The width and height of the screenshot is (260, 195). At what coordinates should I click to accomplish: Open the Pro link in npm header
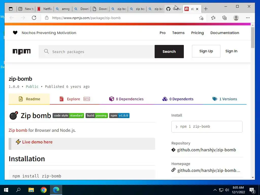pos(162,33)
